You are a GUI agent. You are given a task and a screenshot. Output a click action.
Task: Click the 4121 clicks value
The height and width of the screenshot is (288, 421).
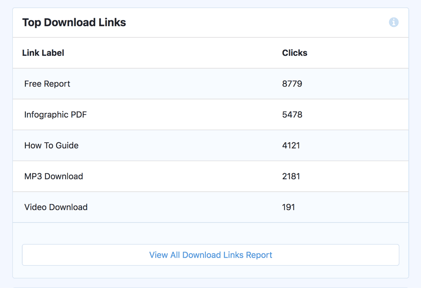(x=292, y=145)
